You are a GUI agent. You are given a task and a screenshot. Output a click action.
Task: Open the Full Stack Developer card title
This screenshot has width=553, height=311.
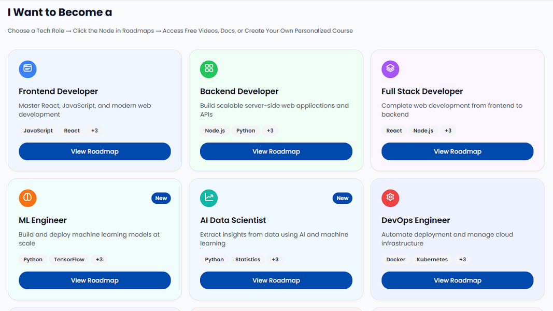422,91
